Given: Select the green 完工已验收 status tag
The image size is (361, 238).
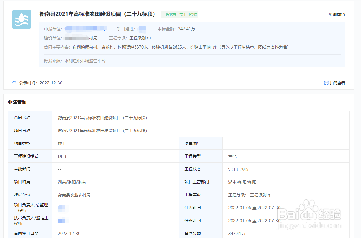Looking at the screenshot, I should coord(180,14).
